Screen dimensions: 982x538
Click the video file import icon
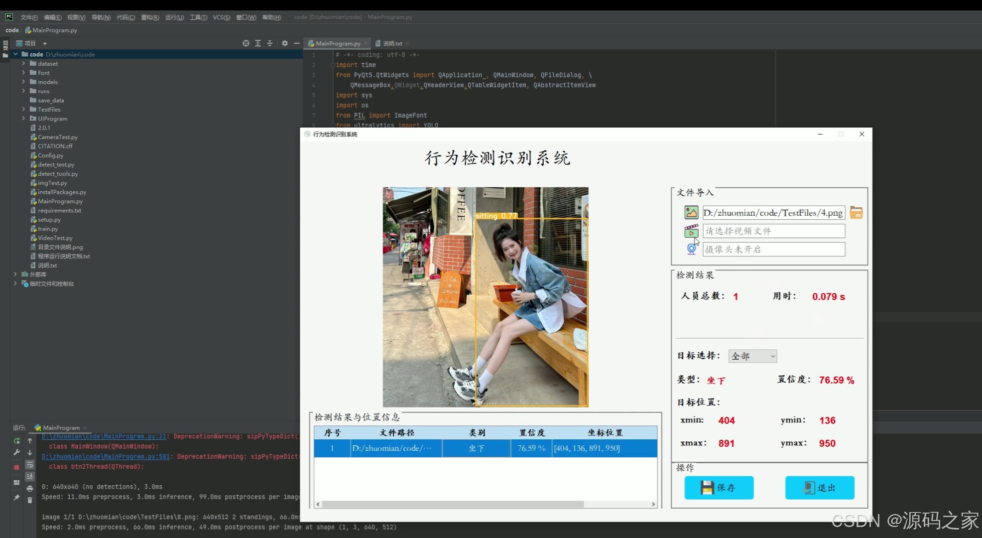(691, 231)
